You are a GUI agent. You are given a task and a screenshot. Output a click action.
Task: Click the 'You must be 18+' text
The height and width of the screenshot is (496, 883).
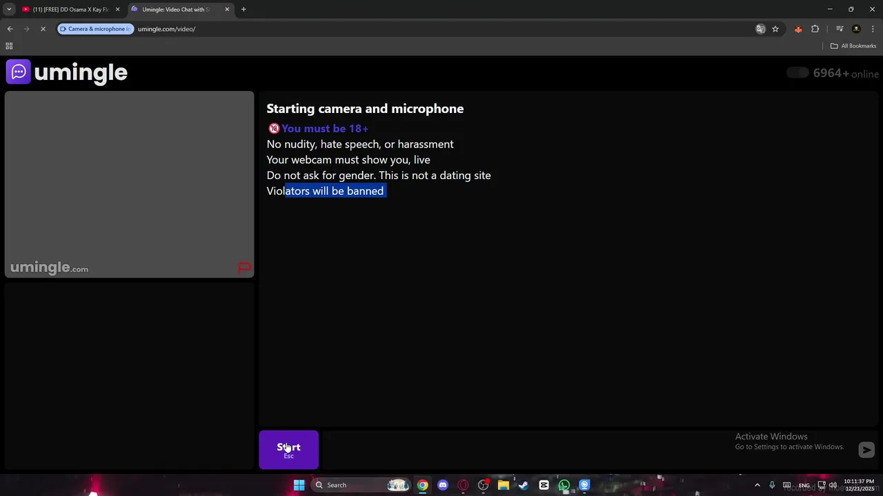pyautogui.click(x=325, y=128)
